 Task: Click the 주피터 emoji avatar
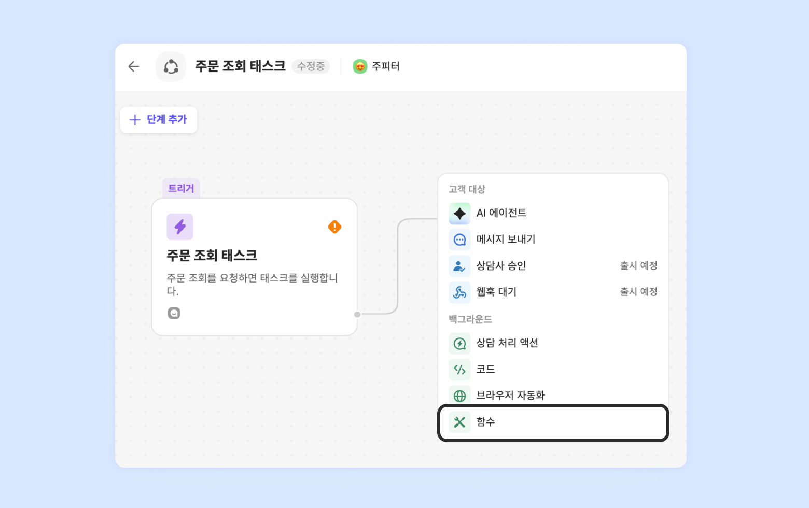(x=360, y=66)
